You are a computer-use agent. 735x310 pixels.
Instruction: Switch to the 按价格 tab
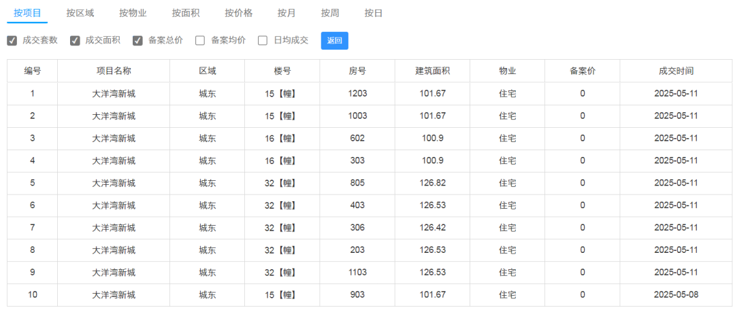239,13
